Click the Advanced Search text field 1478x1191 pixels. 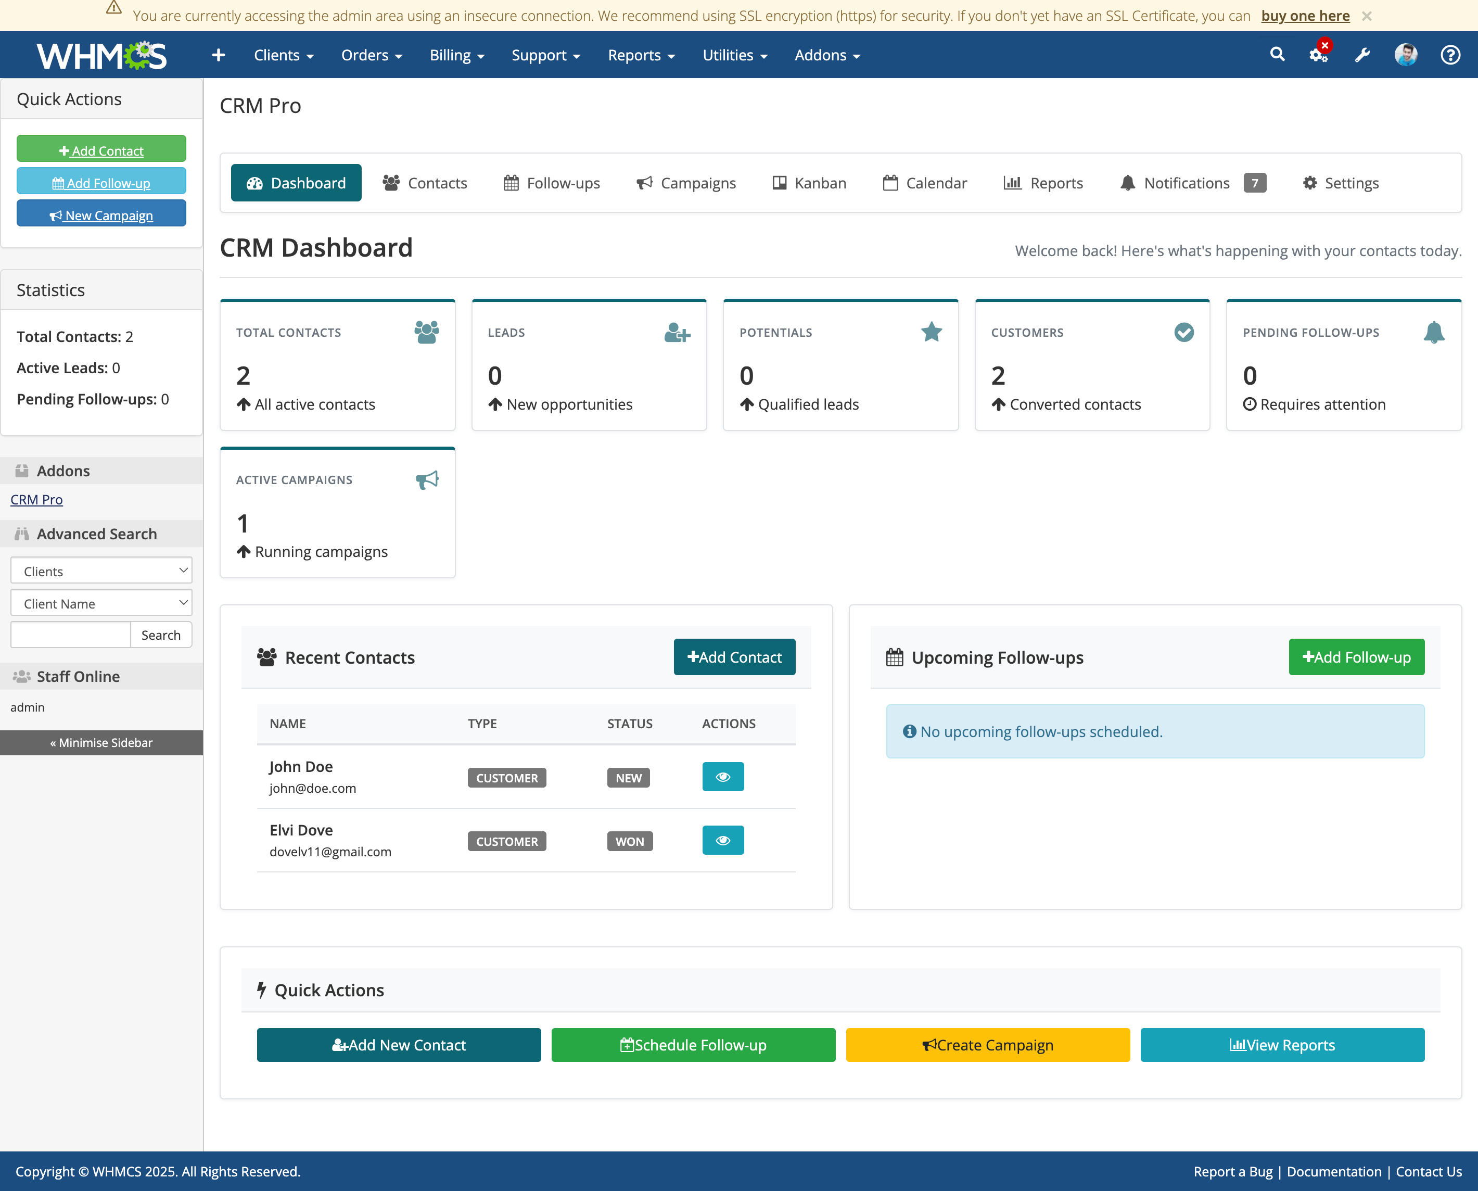coord(71,635)
